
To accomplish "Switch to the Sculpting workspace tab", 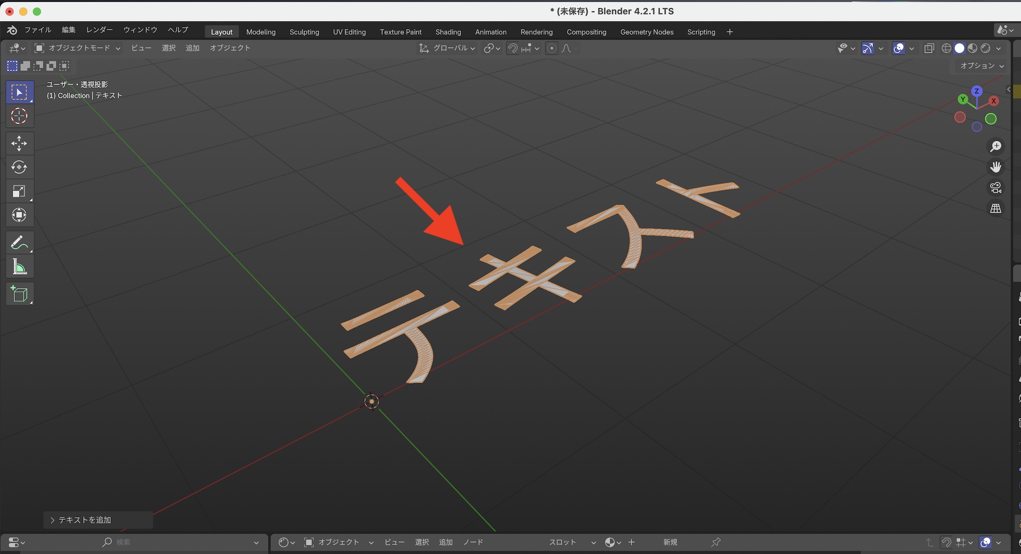I will (304, 32).
